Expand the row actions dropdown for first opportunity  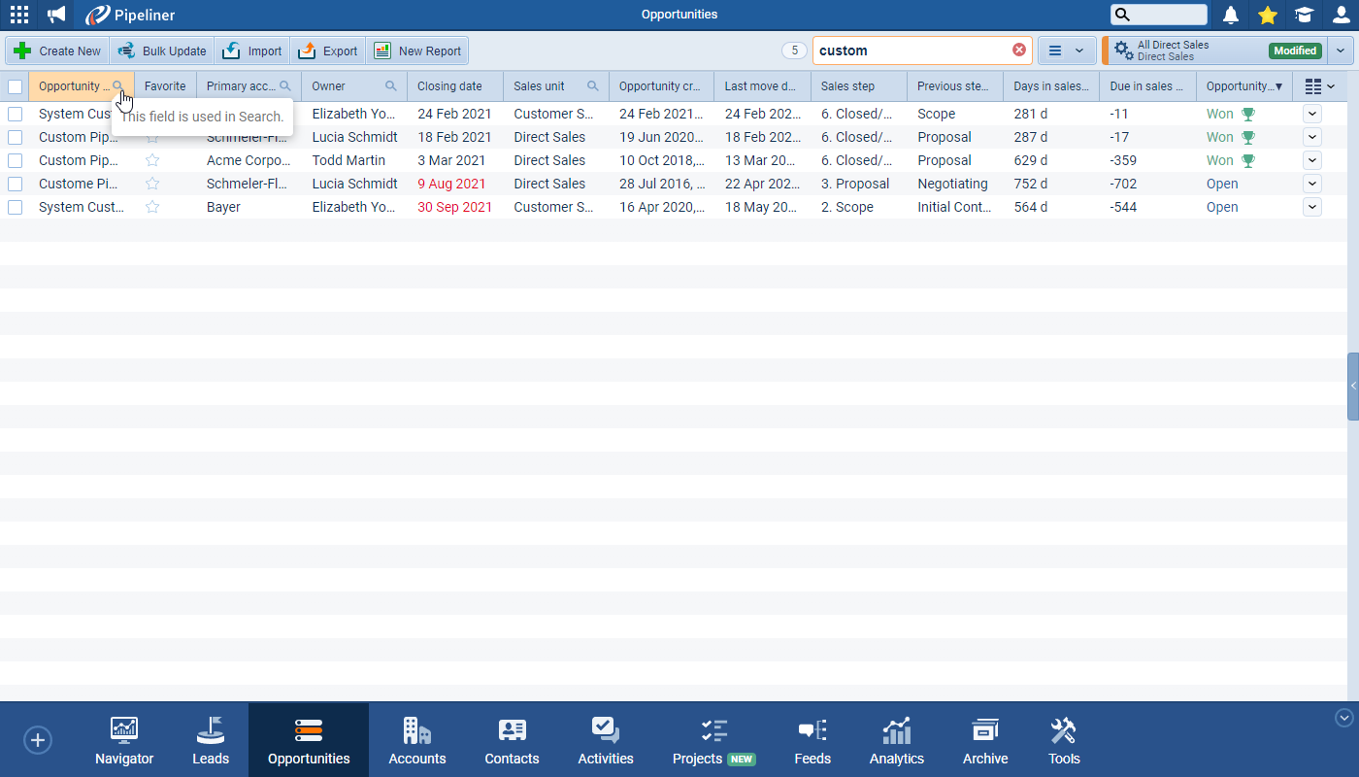1311,113
